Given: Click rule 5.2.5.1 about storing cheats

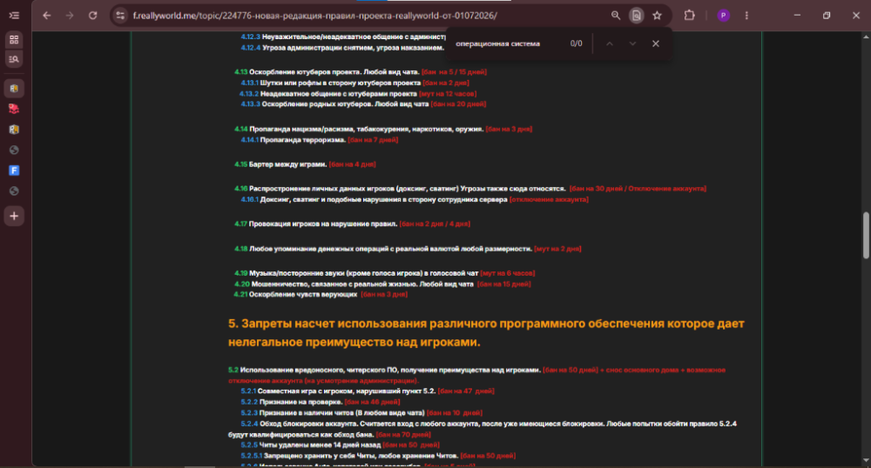Looking at the screenshot, I should point(378,456).
